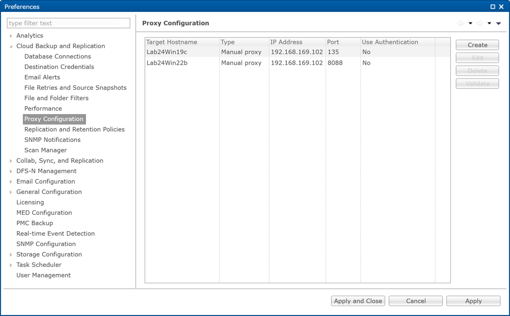The width and height of the screenshot is (510, 316).
Task: Click the No authentication cell for Lab24Win22b
Action: [x=366, y=63]
